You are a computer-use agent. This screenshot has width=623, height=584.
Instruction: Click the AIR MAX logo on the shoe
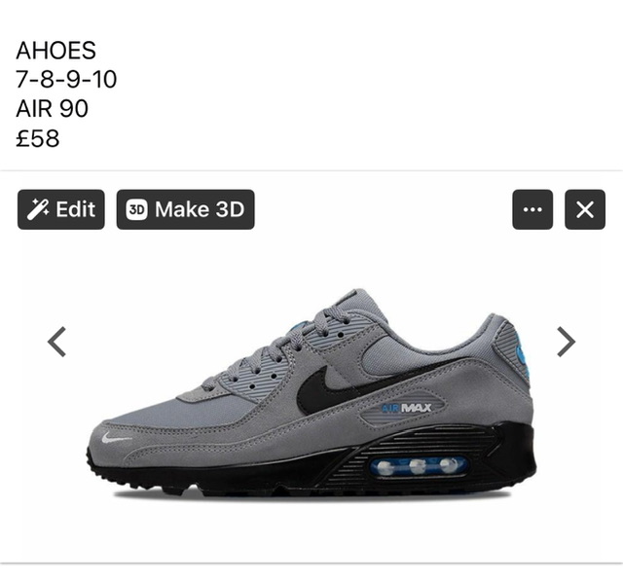[x=407, y=408]
